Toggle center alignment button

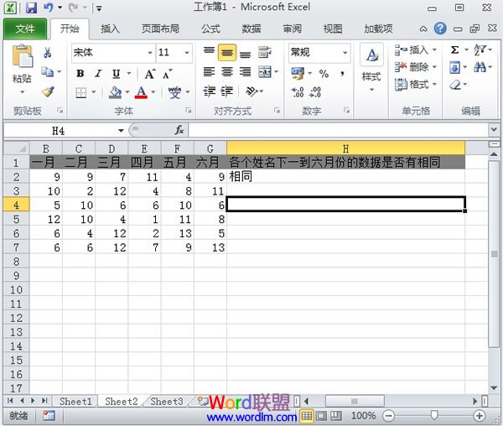pos(226,53)
